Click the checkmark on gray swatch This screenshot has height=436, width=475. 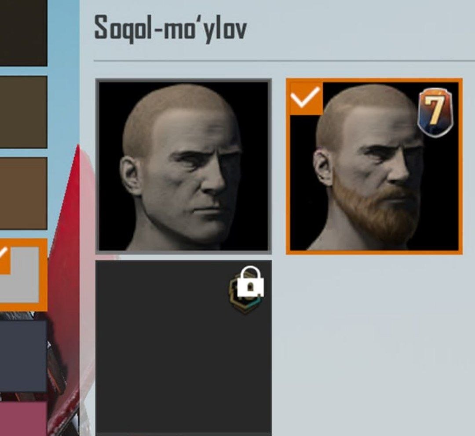click(4, 258)
